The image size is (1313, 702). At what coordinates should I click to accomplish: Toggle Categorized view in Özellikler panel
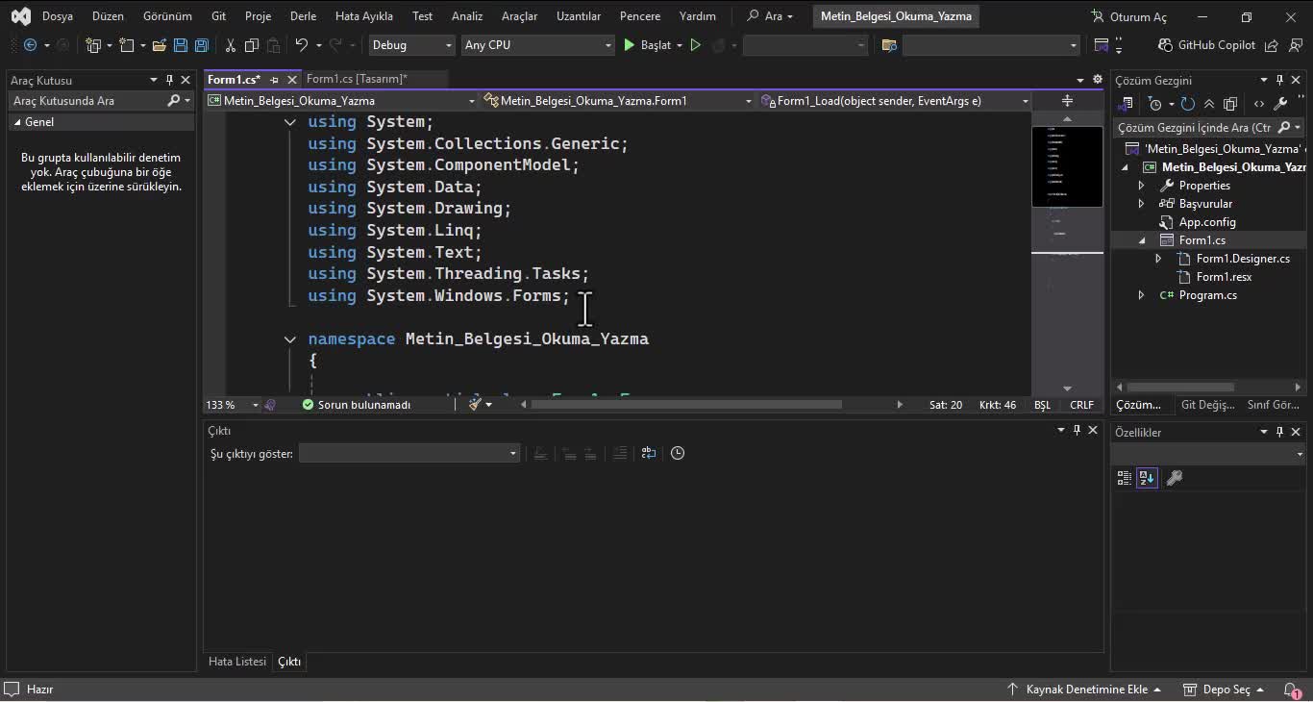pyautogui.click(x=1125, y=478)
